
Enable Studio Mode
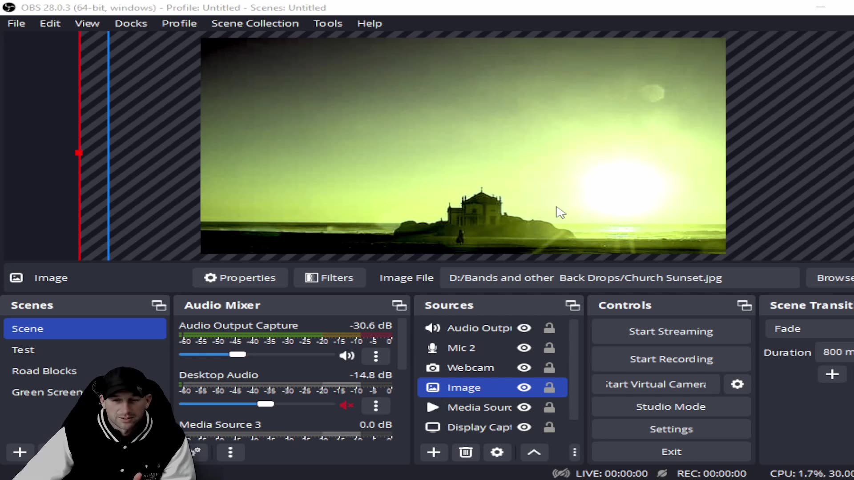coord(671,406)
